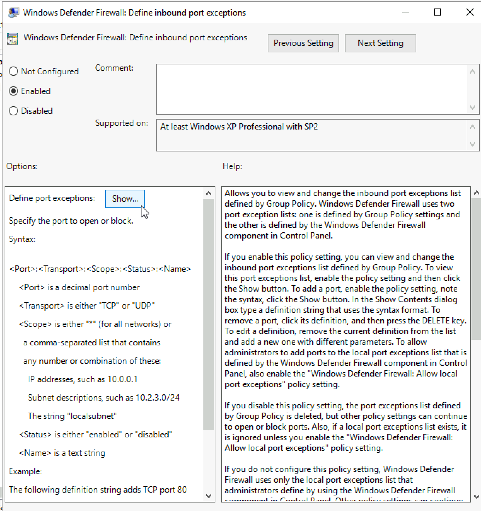The width and height of the screenshot is (481, 511).
Task: Click the string "localsubnet" line
Action: [72, 416]
